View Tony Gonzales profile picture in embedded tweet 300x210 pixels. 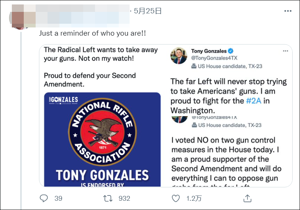point(179,56)
